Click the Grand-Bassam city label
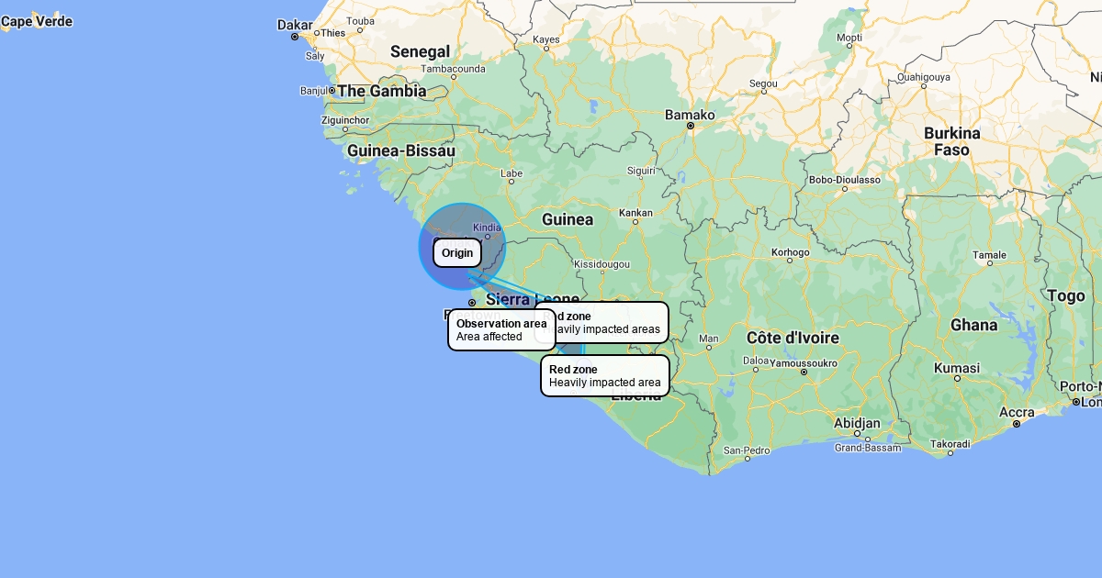 point(868,449)
